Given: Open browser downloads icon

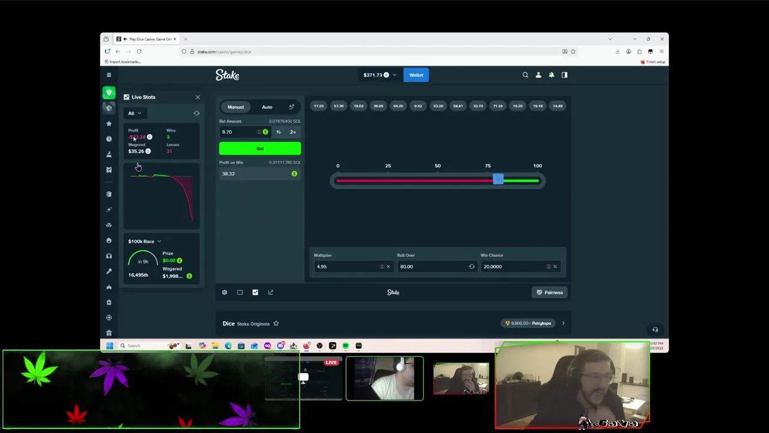Looking at the screenshot, I should [618, 52].
